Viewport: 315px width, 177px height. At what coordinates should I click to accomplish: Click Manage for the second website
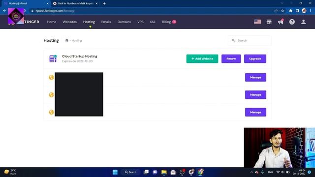255,95
